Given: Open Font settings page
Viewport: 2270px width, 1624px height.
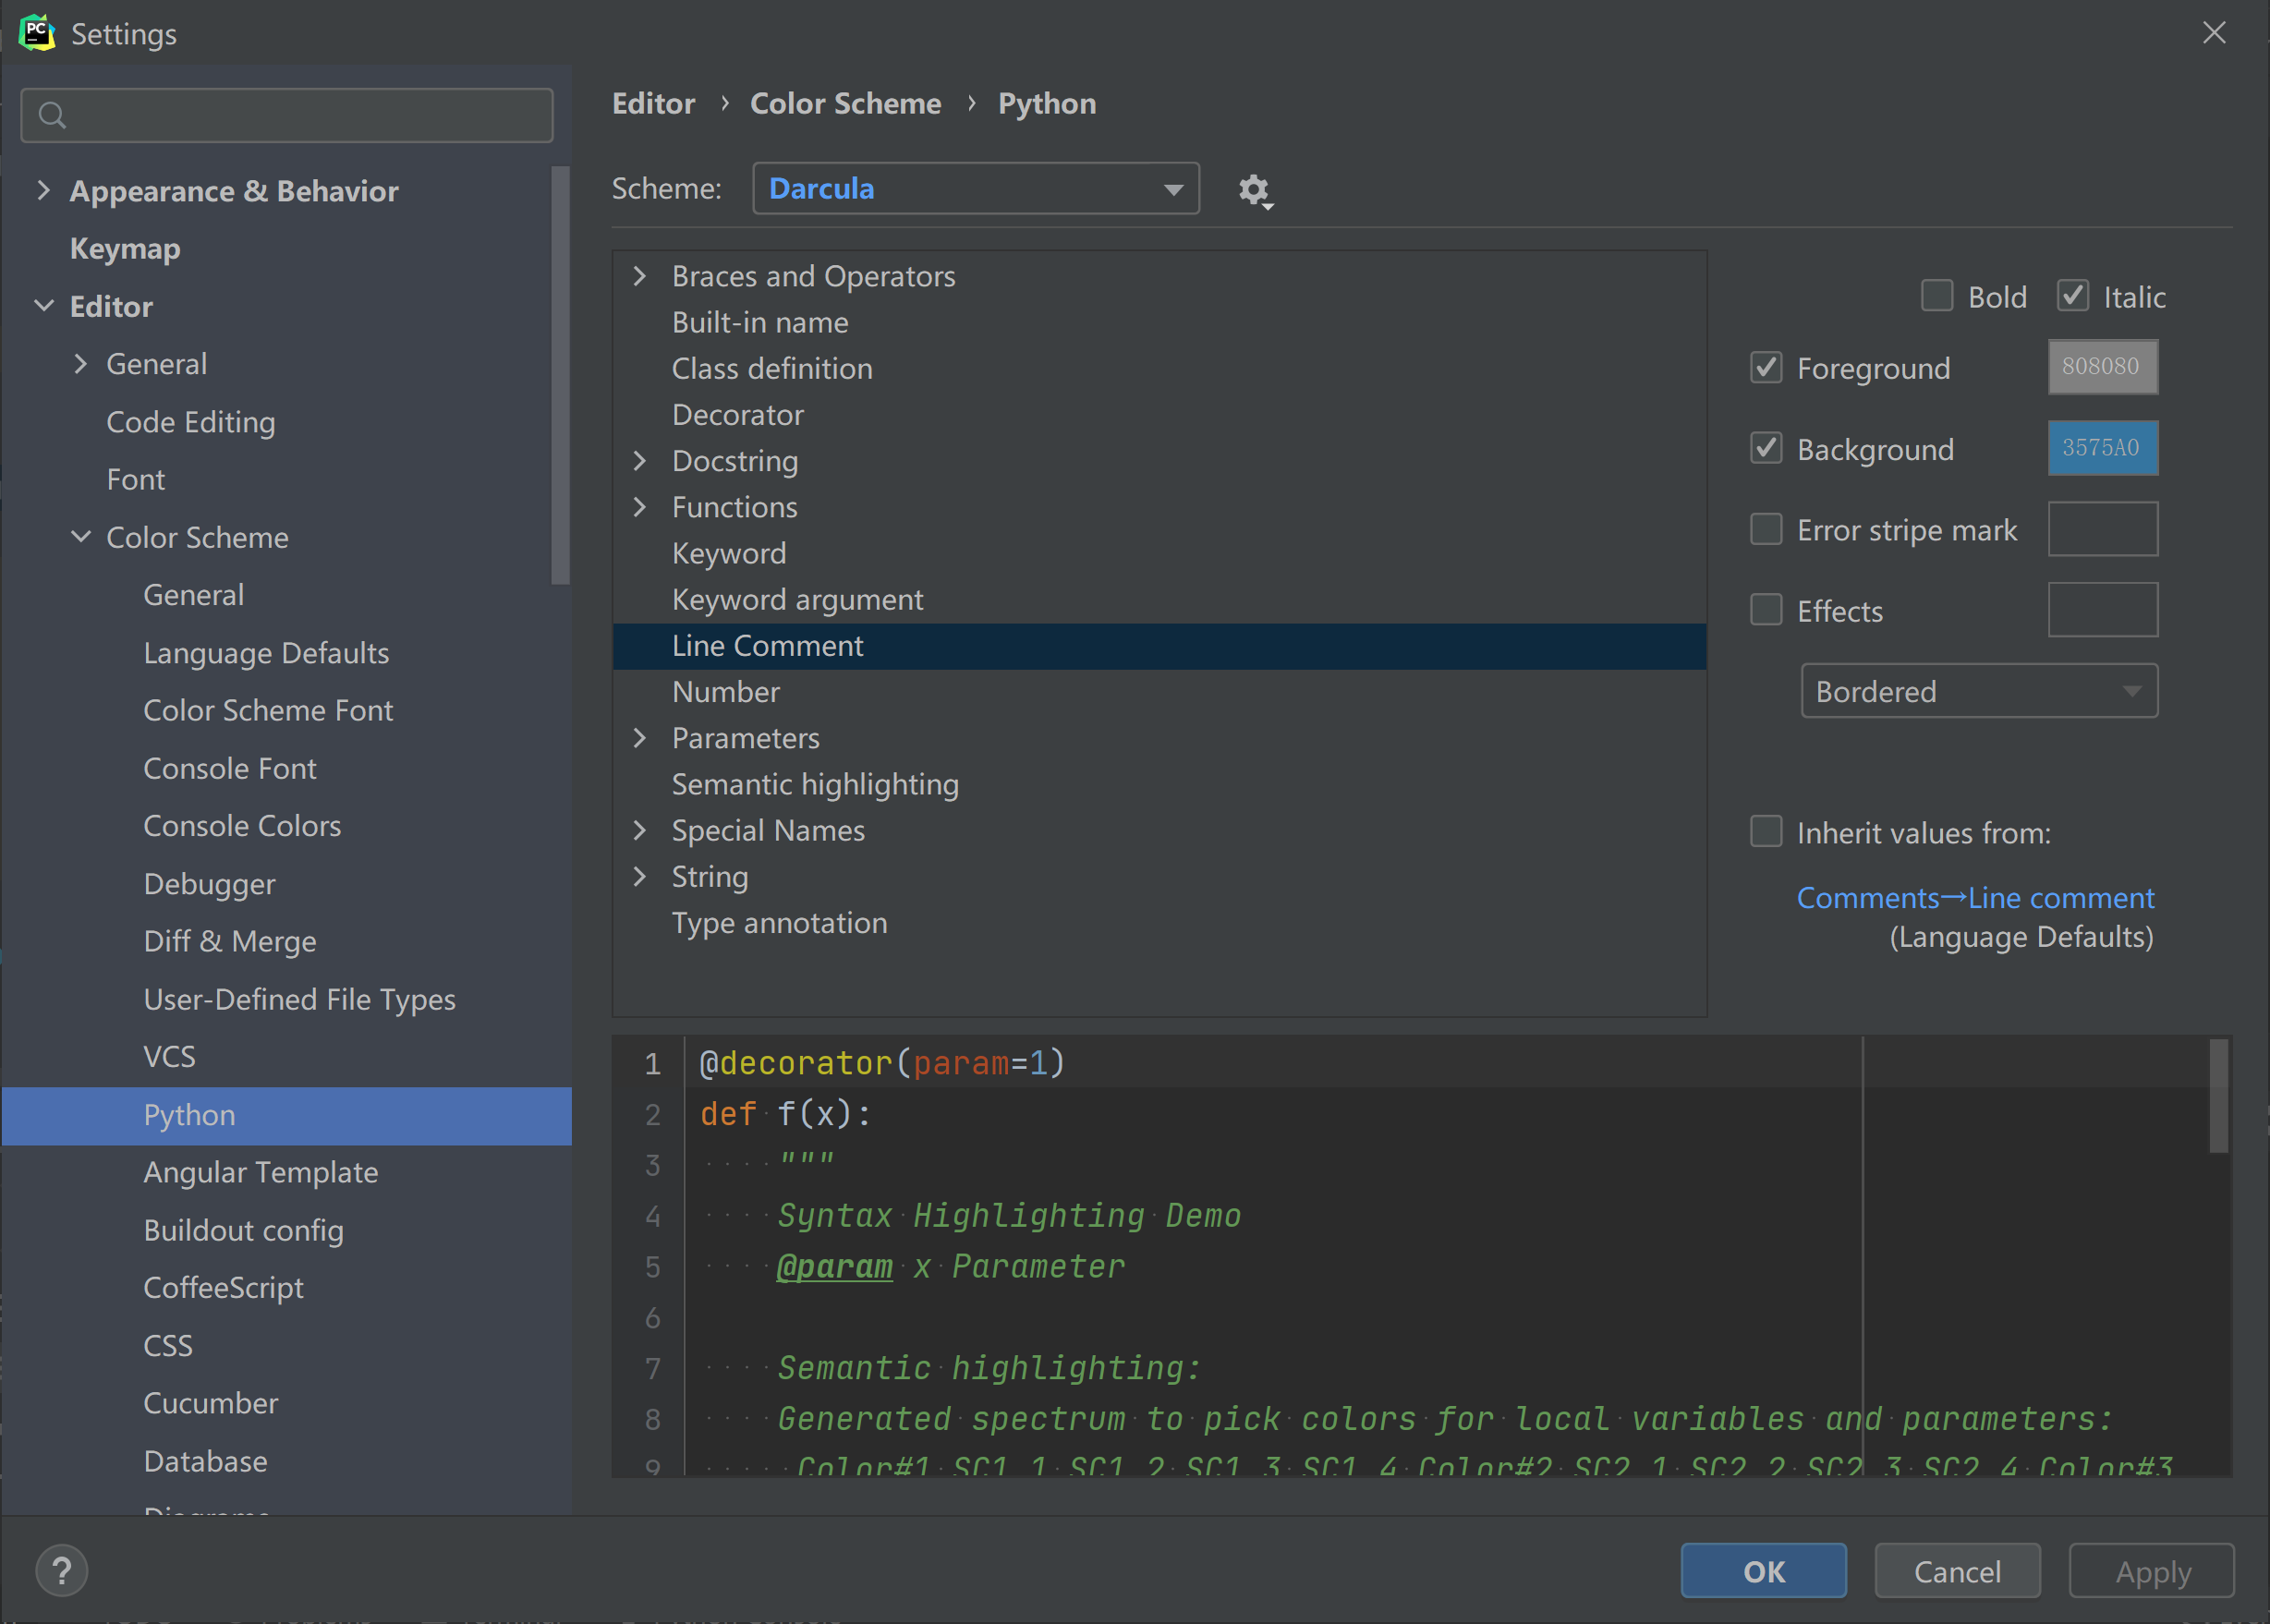Looking at the screenshot, I should point(135,480).
